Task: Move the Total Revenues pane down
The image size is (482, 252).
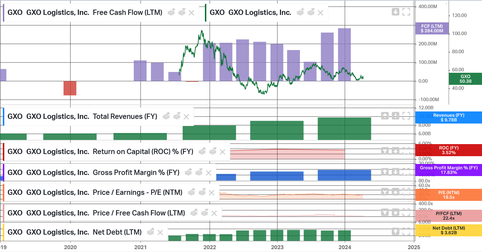Action: coord(396,116)
